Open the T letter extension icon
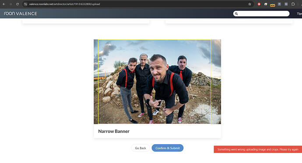Image resolution: width=302 pixels, height=163 pixels. 279,4
